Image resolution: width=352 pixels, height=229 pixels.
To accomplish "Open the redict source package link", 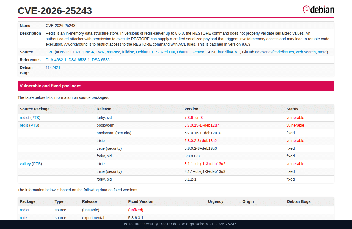I will coord(24,118).
